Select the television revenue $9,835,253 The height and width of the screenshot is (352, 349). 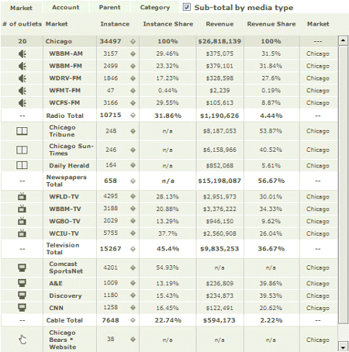[219, 249]
